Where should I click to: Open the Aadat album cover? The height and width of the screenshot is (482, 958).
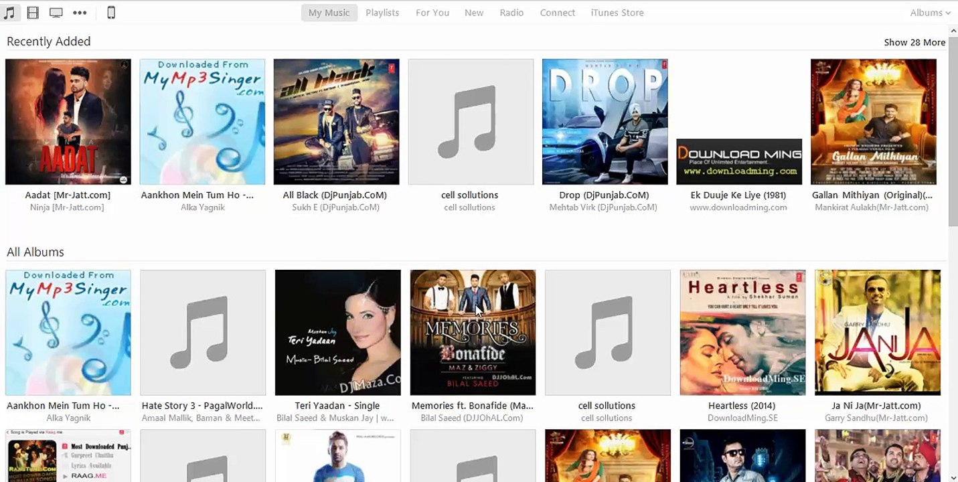(x=68, y=122)
